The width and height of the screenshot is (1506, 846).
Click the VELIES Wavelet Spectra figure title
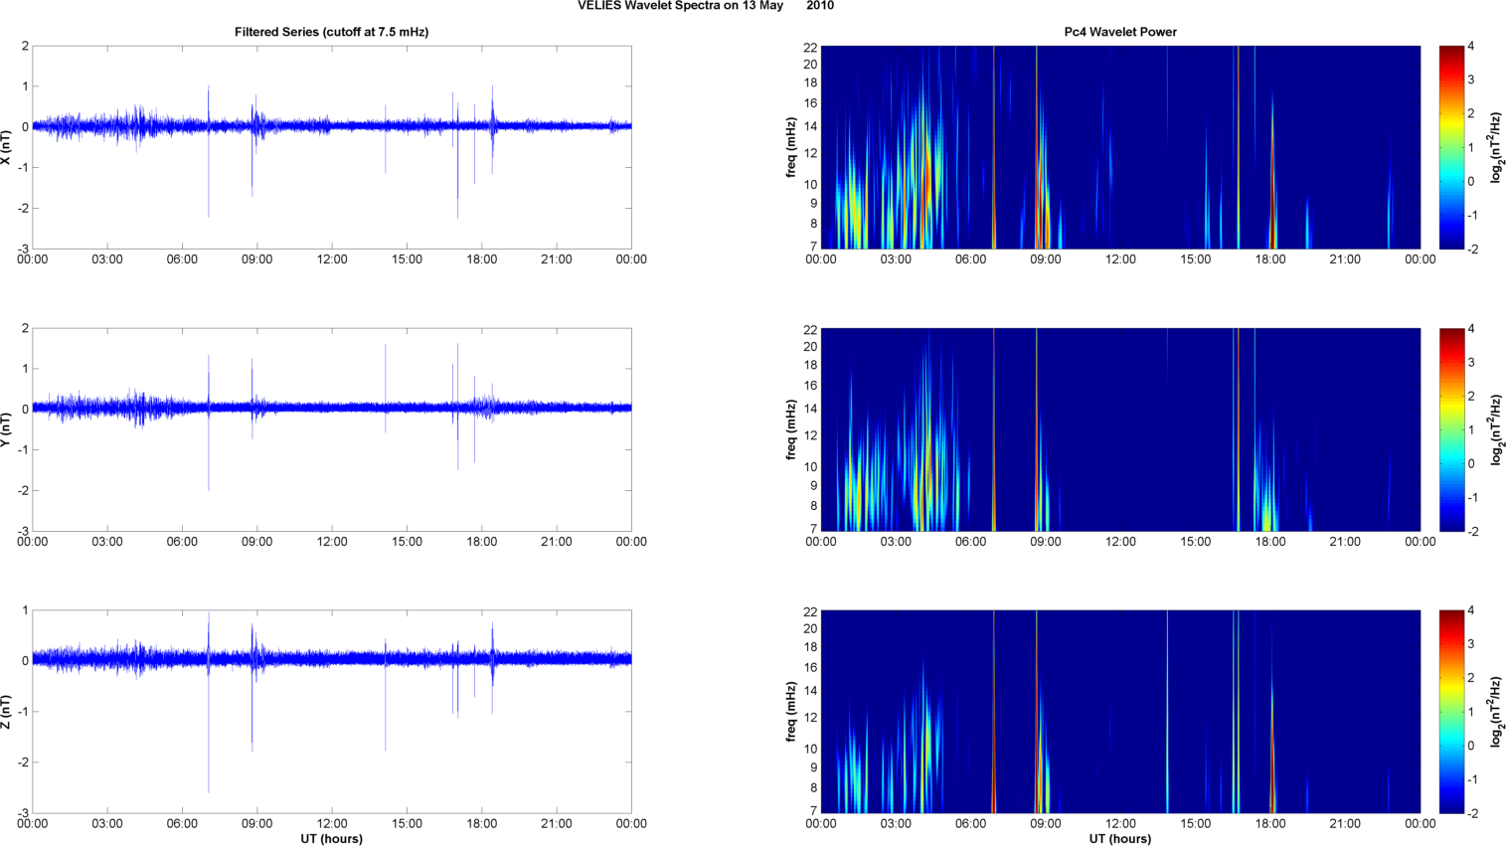pyautogui.click(x=705, y=6)
